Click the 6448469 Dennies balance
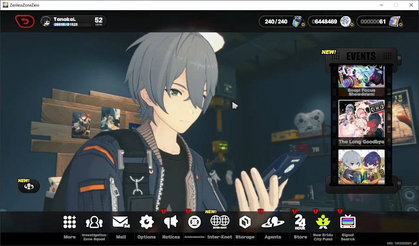 tap(324, 22)
